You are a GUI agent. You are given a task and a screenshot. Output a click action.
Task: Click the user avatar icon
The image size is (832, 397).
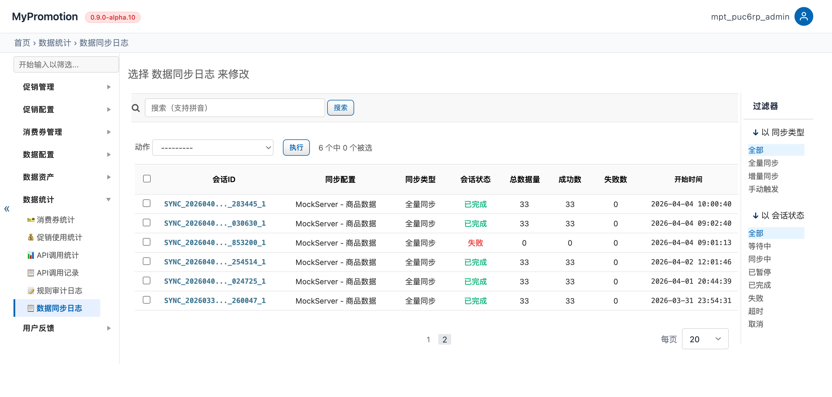pos(803,16)
